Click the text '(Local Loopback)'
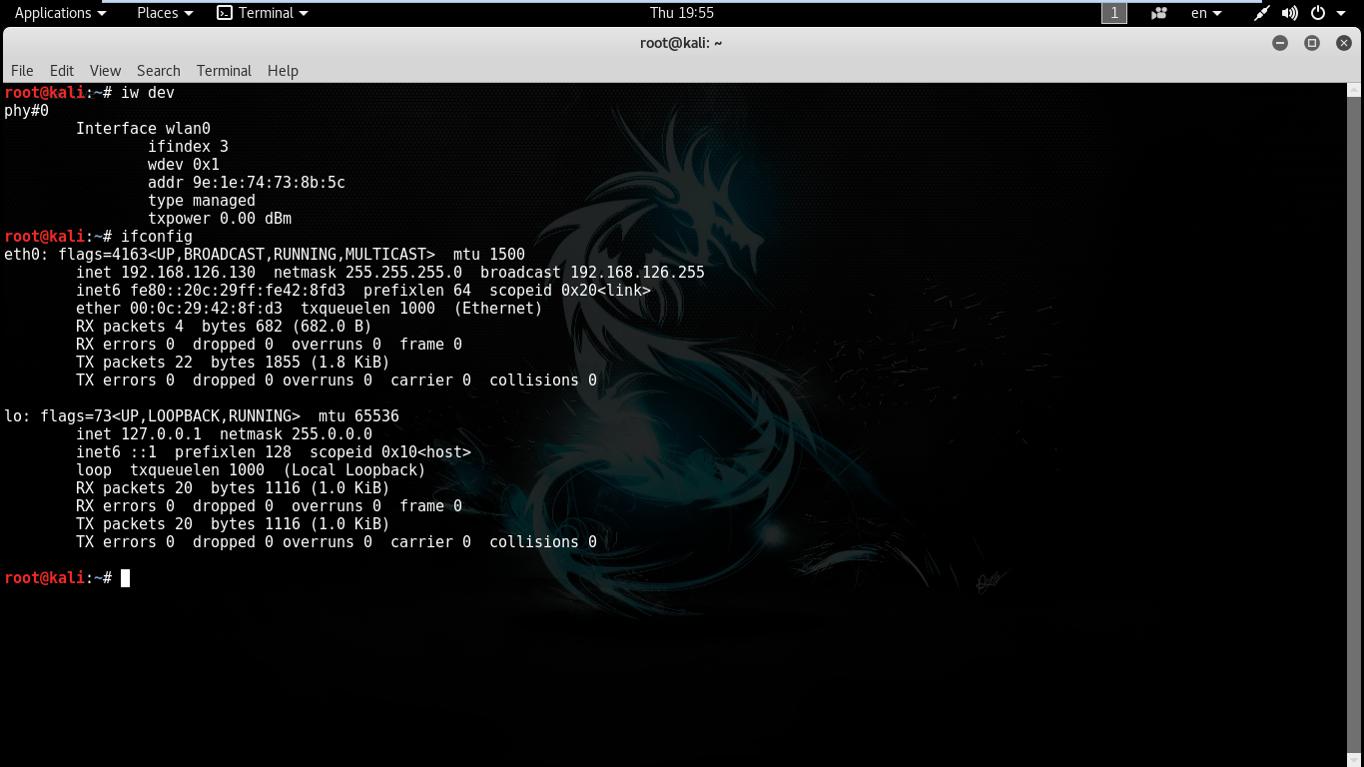The height and width of the screenshot is (767, 1364). point(354,470)
